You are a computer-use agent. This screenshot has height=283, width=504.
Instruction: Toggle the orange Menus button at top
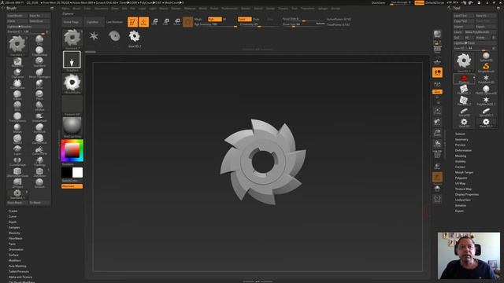(419, 2)
